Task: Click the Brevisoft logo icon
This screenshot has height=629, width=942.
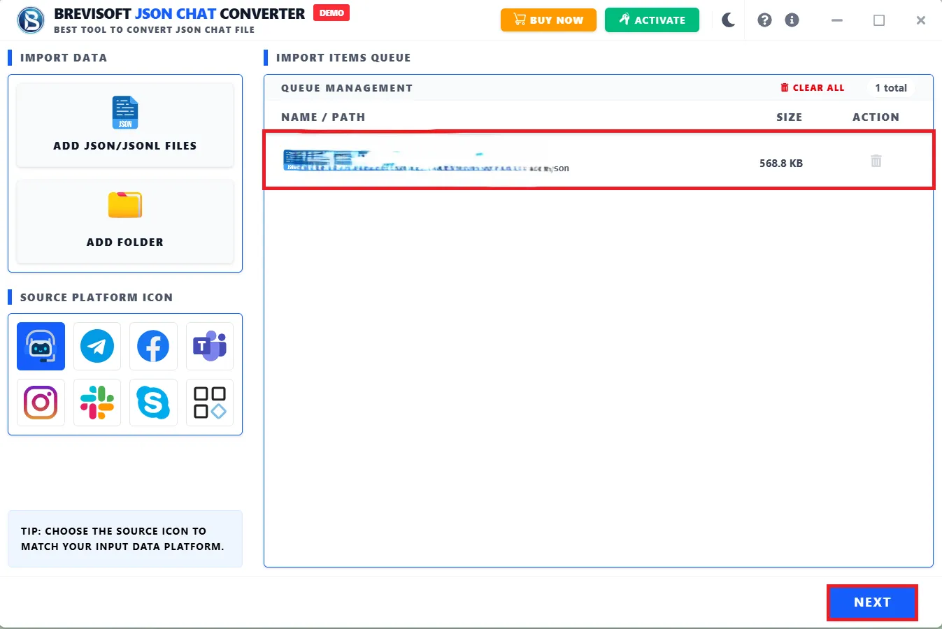Action: coord(31,20)
